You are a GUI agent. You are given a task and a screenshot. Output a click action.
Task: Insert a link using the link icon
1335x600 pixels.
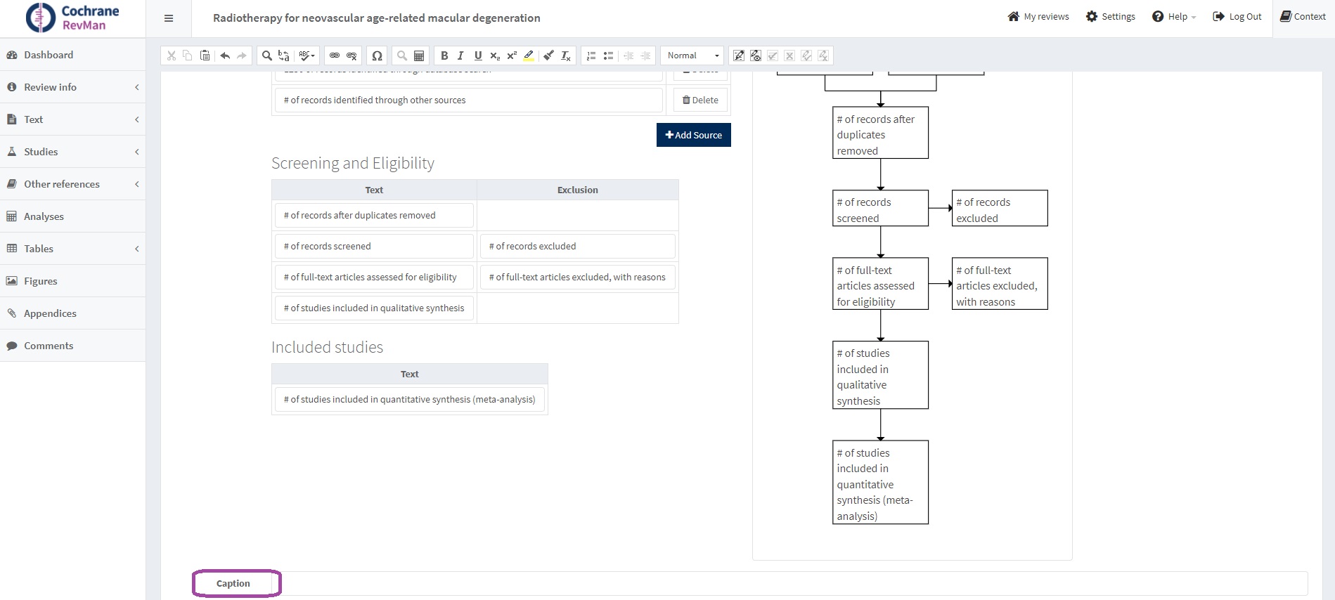click(x=335, y=56)
